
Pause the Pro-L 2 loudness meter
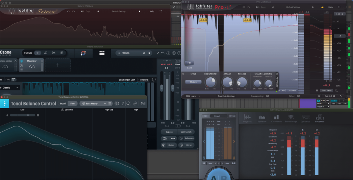pos(317,90)
